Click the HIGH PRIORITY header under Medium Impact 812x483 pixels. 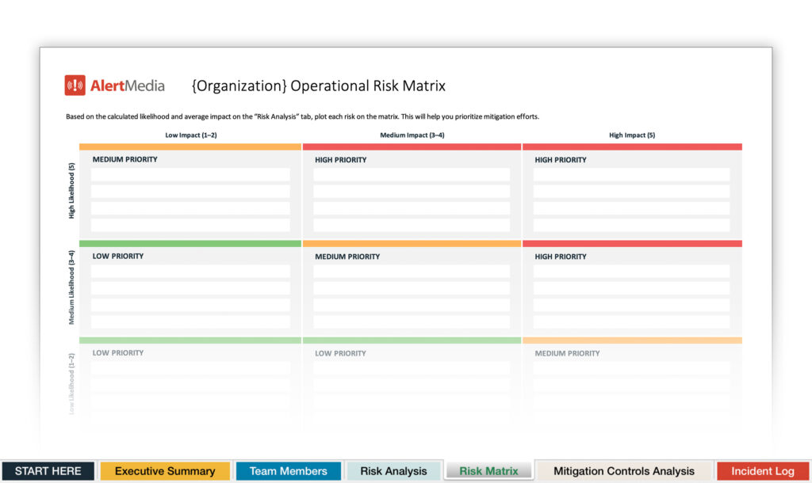click(x=341, y=159)
